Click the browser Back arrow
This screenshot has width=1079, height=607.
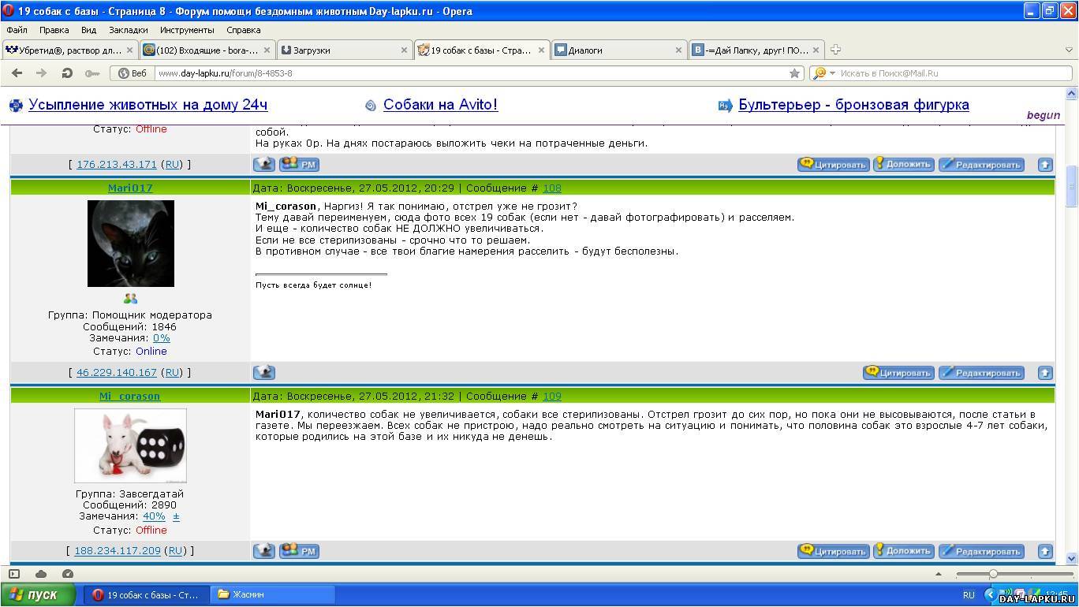(x=17, y=73)
